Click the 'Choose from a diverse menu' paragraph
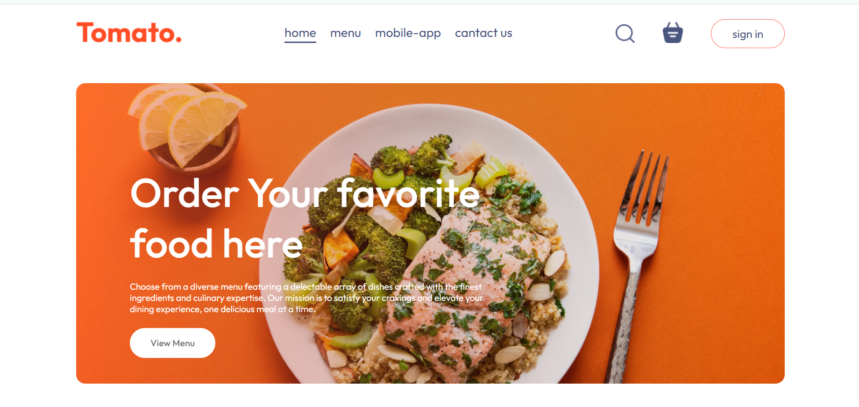The width and height of the screenshot is (859, 407). [x=306, y=298]
